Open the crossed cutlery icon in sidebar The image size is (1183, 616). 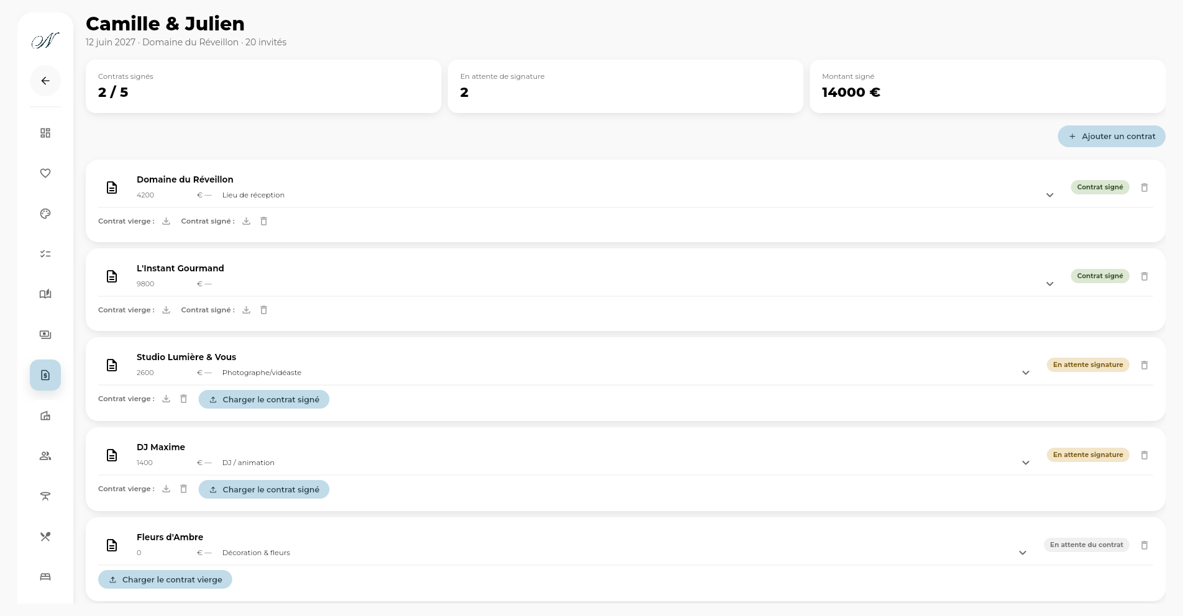45,537
